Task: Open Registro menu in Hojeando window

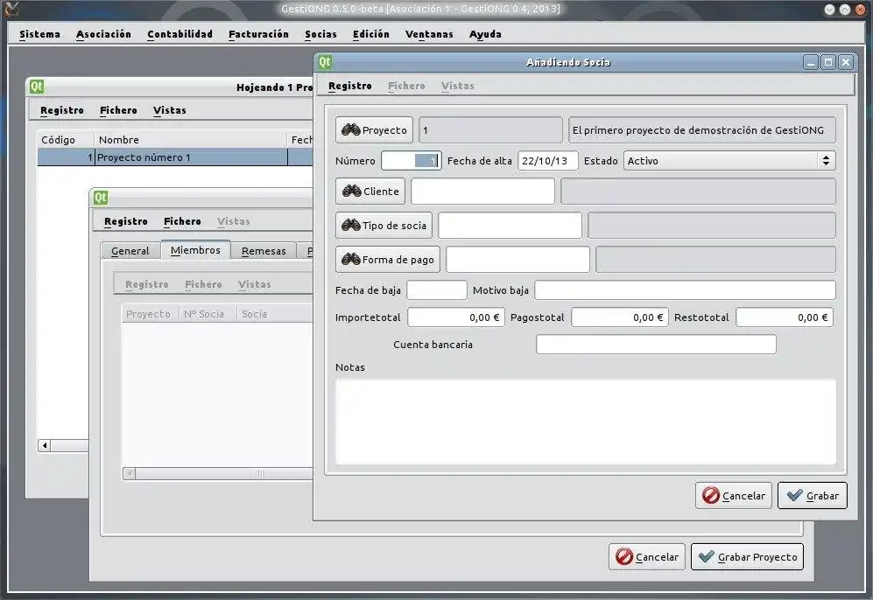Action: click(x=62, y=110)
